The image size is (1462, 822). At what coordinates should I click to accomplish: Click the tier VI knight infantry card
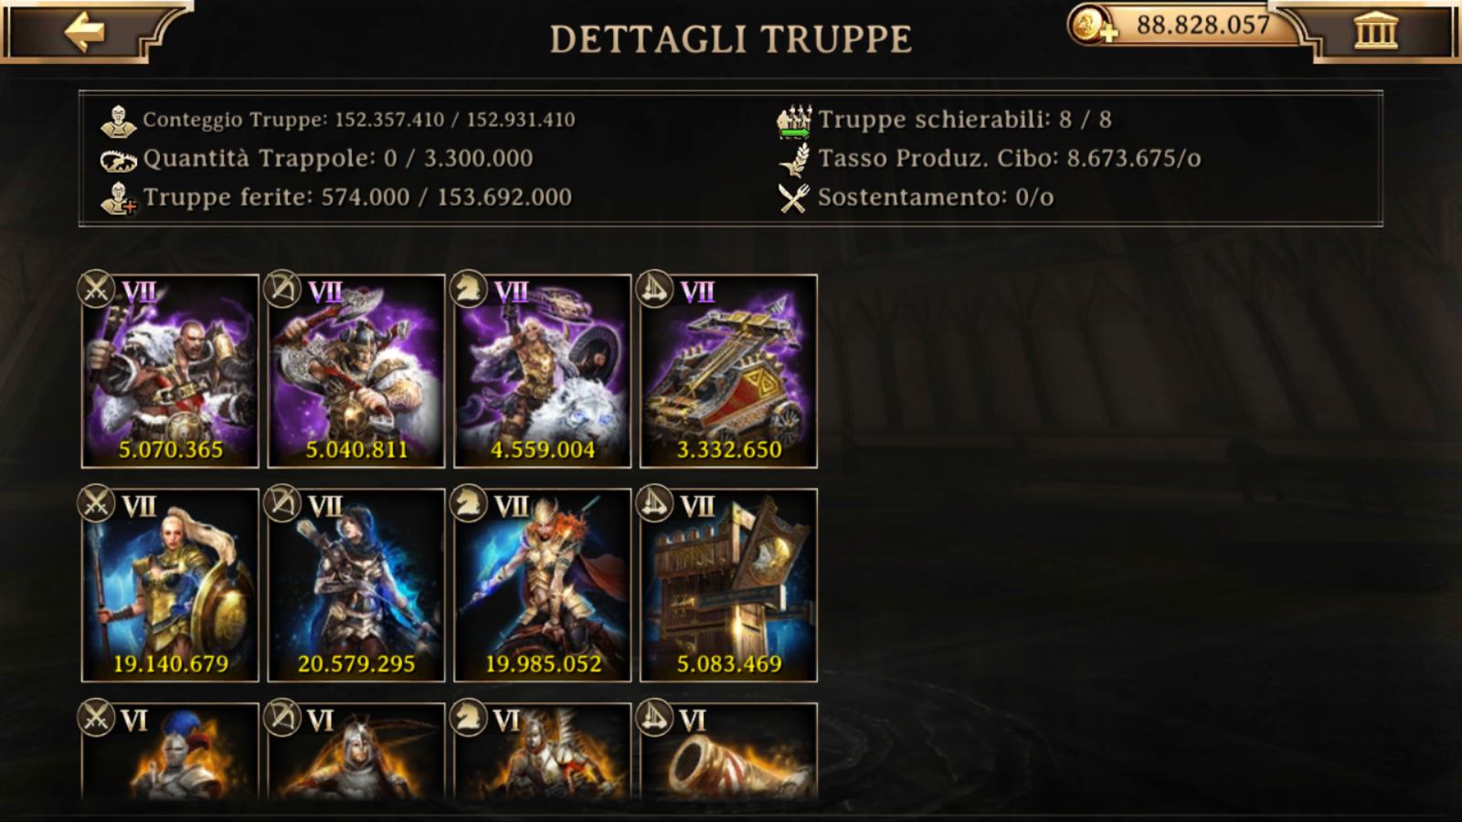[170, 752]
